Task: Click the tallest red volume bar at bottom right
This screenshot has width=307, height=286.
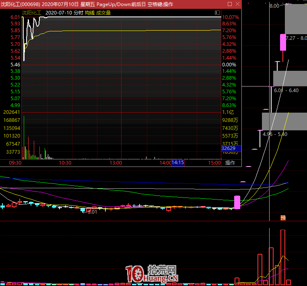Action: 283,257
